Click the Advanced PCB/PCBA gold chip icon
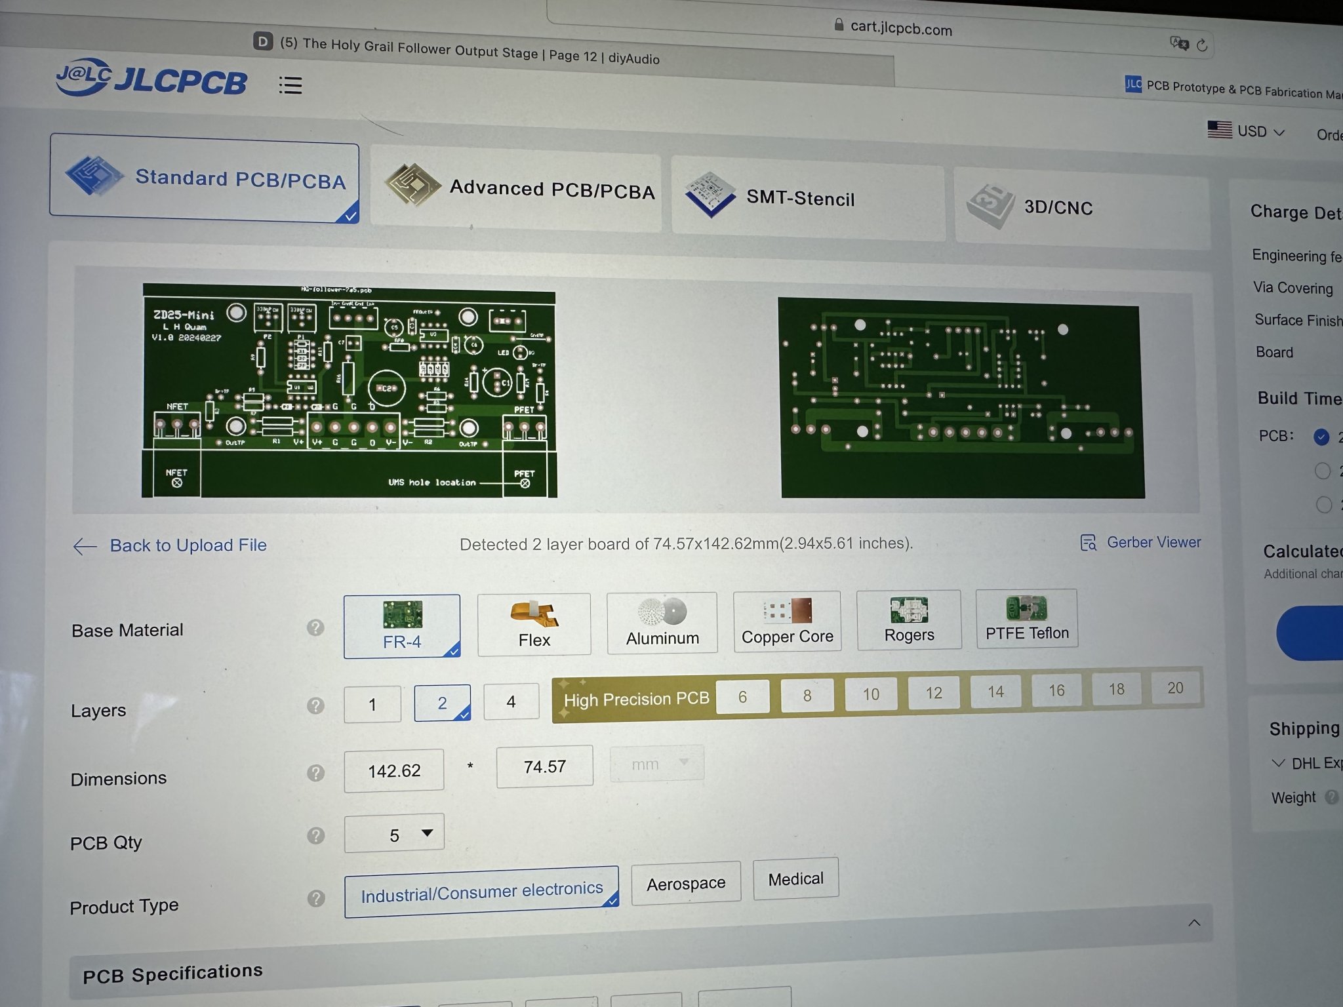 (412, 184)
